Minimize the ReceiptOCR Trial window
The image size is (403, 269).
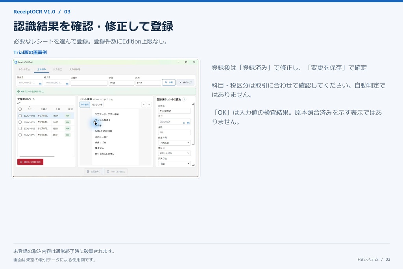click(178, 62)
